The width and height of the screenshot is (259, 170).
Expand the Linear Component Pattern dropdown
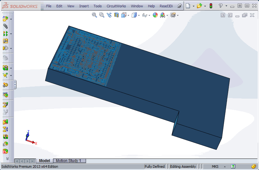pyautogui.click(x=11, y=34)
